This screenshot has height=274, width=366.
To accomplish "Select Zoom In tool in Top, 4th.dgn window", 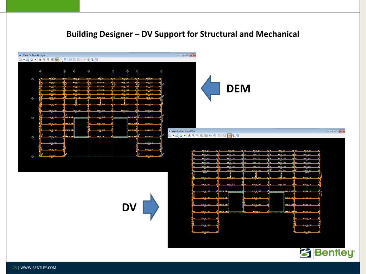I will pyautogui.click(x=44, y=60).
